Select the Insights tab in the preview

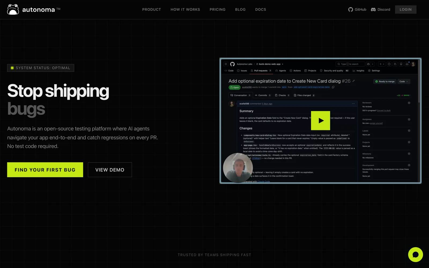point(358,71)
